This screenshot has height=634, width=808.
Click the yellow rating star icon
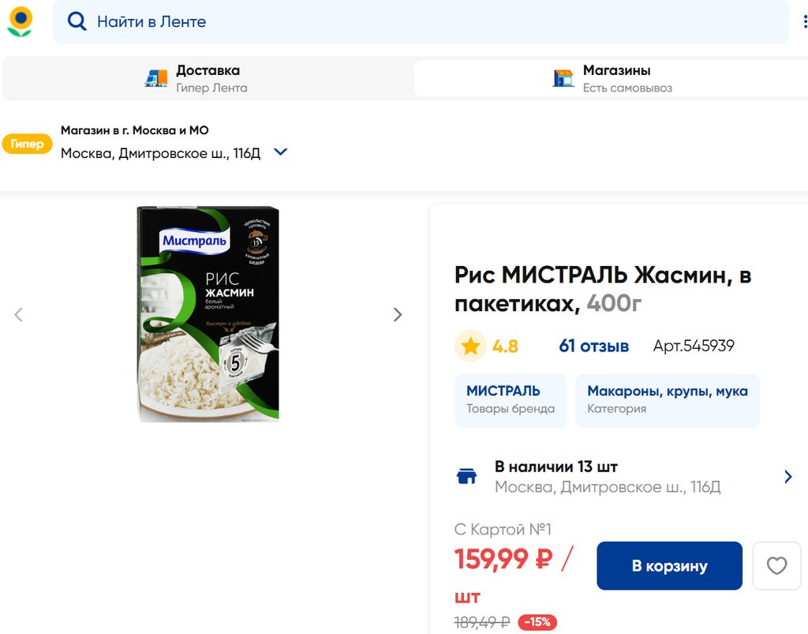pos(471,346)
